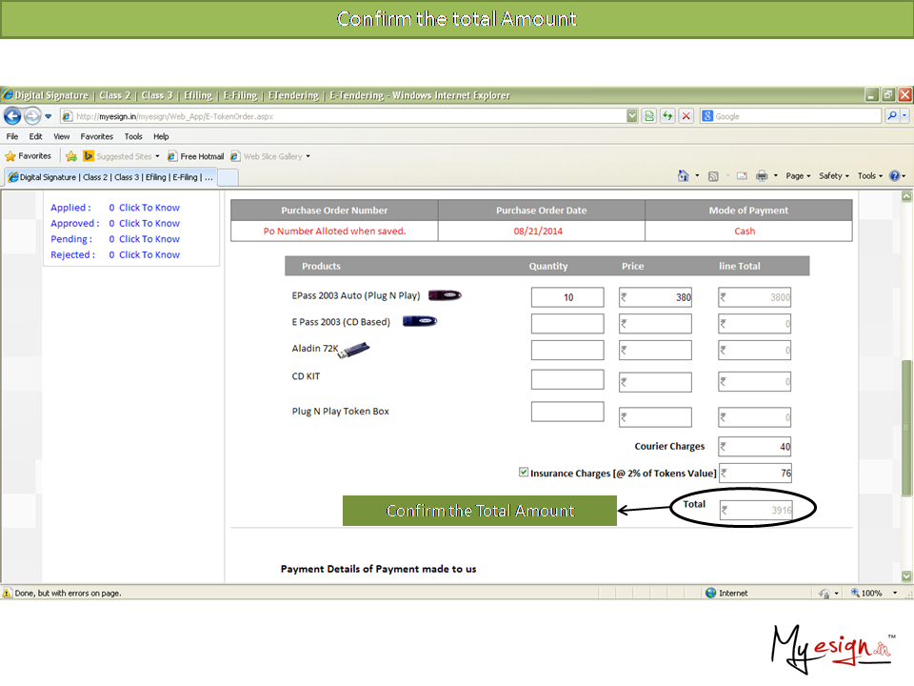Click the Add to Favorites Bar icon
This screenshot has width=914, height=686.
pyautogui.click(x=70, y=156)
